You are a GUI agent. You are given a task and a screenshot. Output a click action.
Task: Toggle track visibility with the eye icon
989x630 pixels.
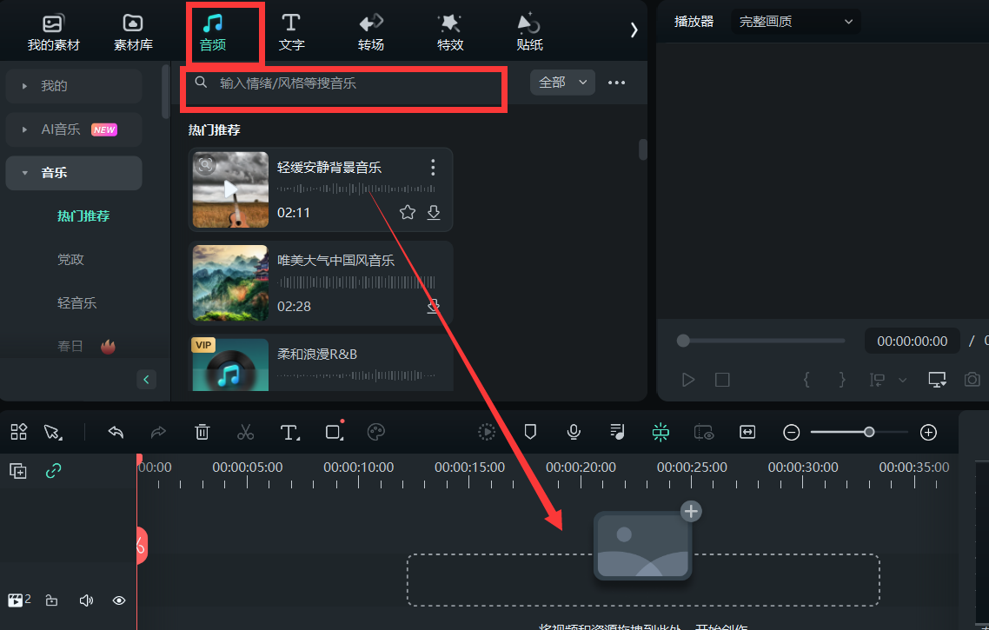point(119,600)
